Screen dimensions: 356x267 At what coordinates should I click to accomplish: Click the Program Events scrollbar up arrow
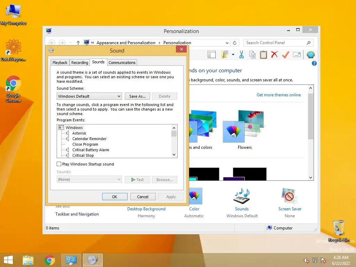[174, 128]
